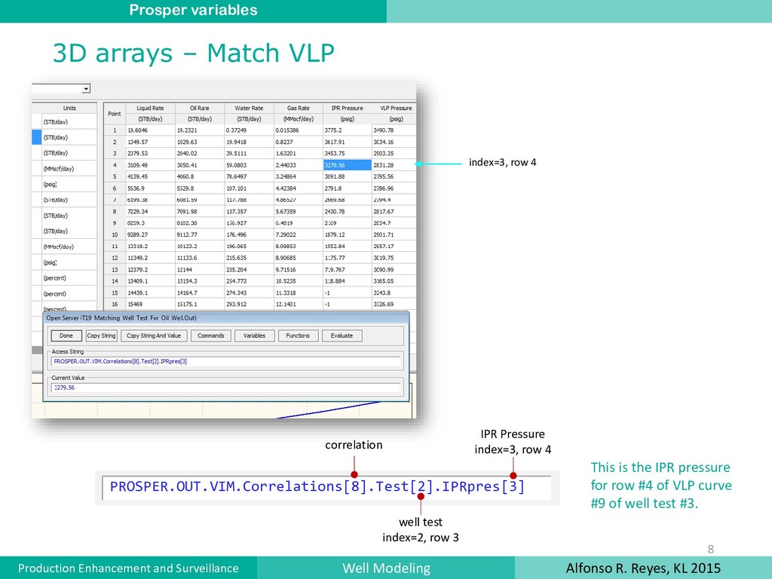Select gas rate cell 2.44033
Screen dimensions: 772x579
(298, 165)
